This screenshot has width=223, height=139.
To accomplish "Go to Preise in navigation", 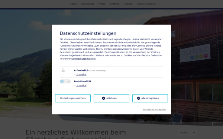I will (x=102, y=4).
